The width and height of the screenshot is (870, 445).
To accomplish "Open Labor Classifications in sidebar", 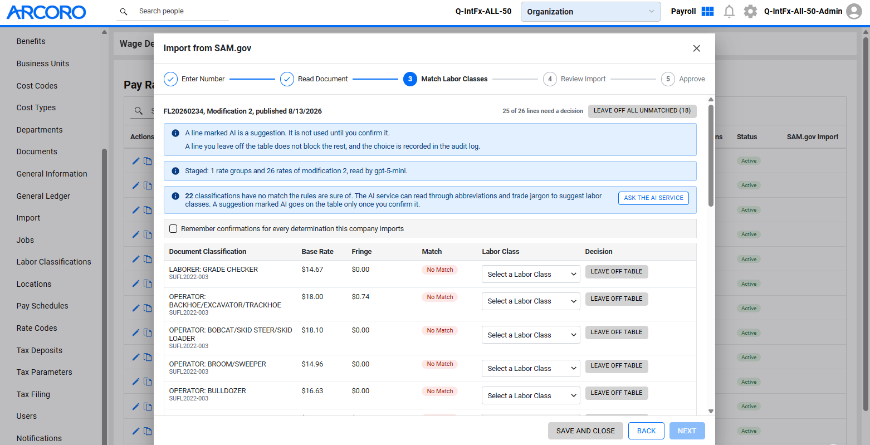I will click(53, 262).
